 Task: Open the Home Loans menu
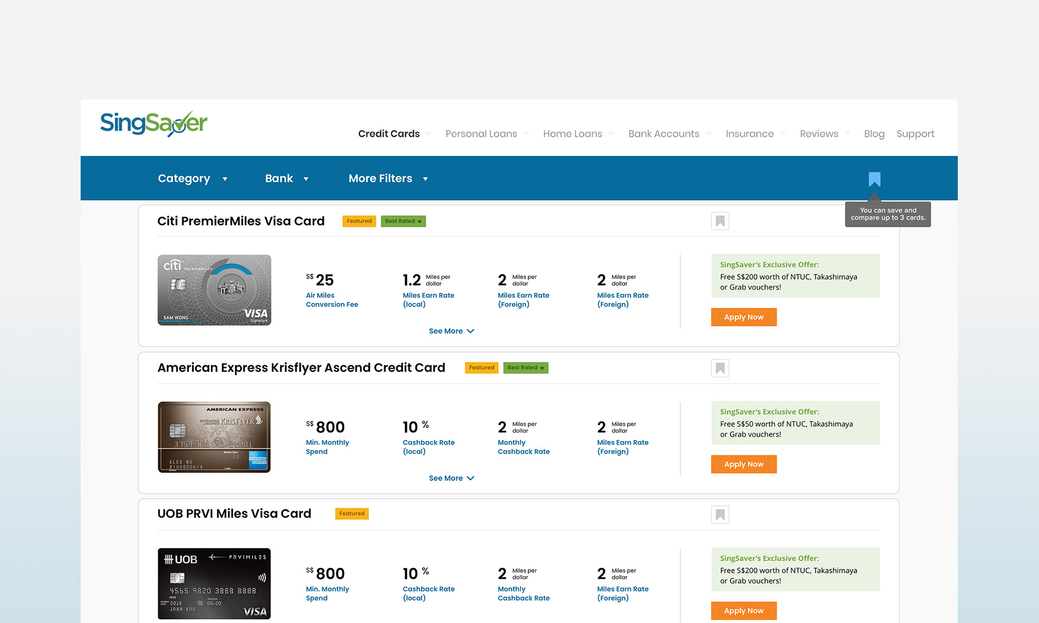coord(578,133)
